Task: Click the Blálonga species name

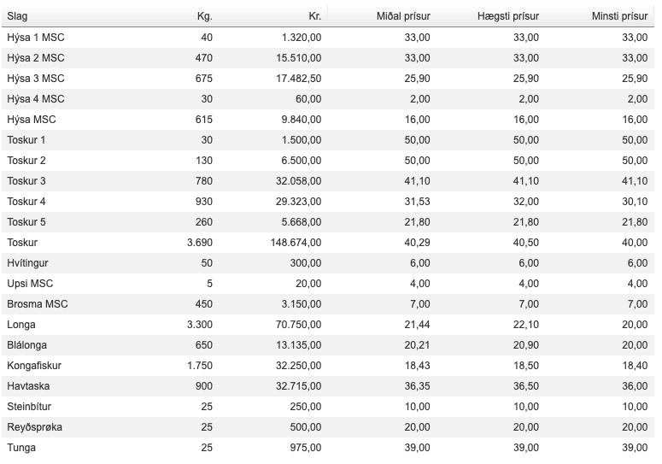Action: click(x=26, y=344)
